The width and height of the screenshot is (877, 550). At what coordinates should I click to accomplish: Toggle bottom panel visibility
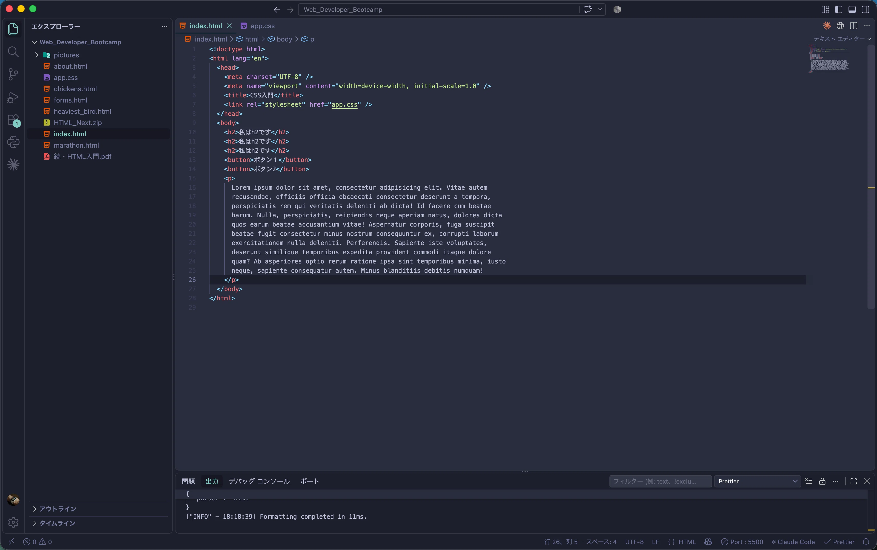(852, 9)
